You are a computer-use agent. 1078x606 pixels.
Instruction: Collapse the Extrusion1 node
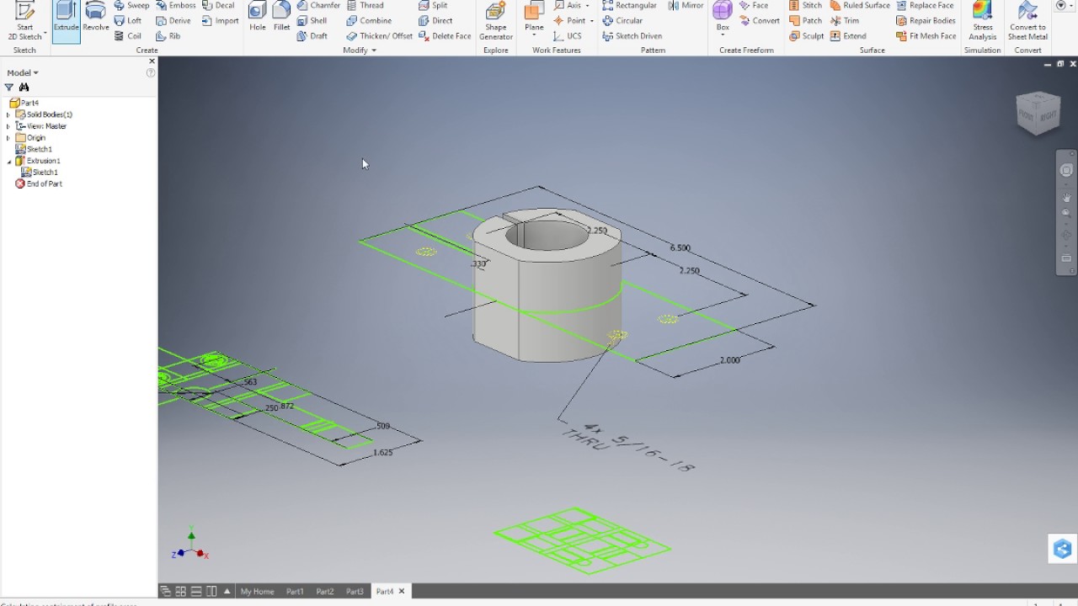(x=8, y=161)
